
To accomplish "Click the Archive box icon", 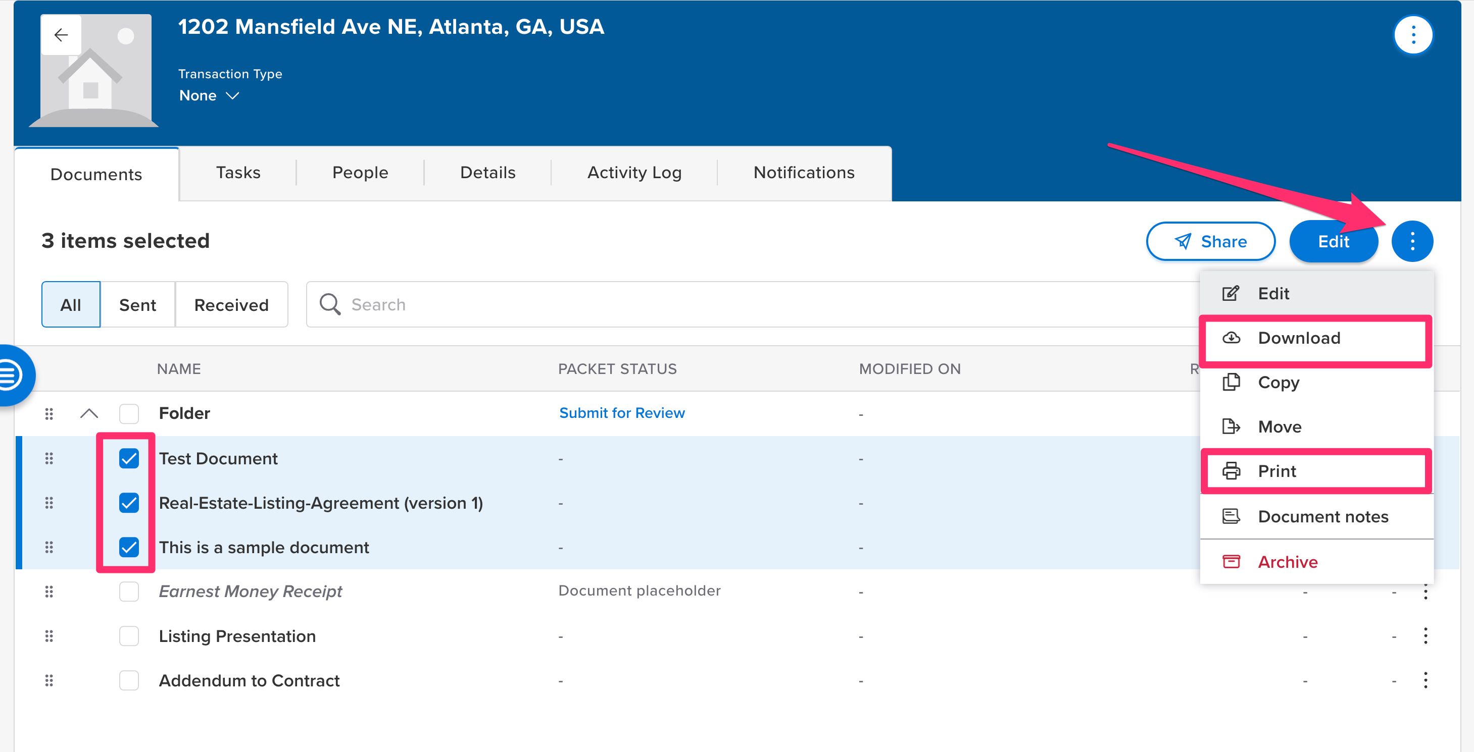I will pos(1231,562).
